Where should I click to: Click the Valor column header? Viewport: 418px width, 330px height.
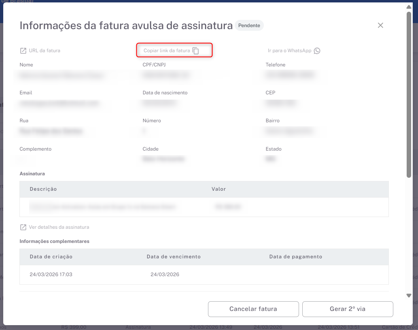pyautogui.click(x=219, y=189)
